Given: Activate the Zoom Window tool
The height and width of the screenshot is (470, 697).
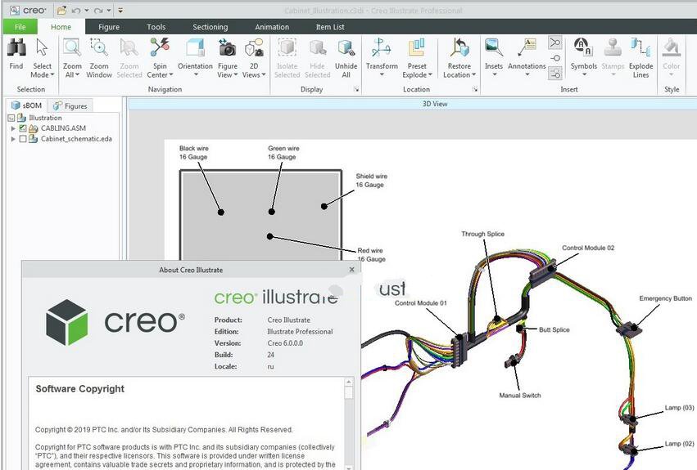Looking at the screenshot, I should click(99, 50).
